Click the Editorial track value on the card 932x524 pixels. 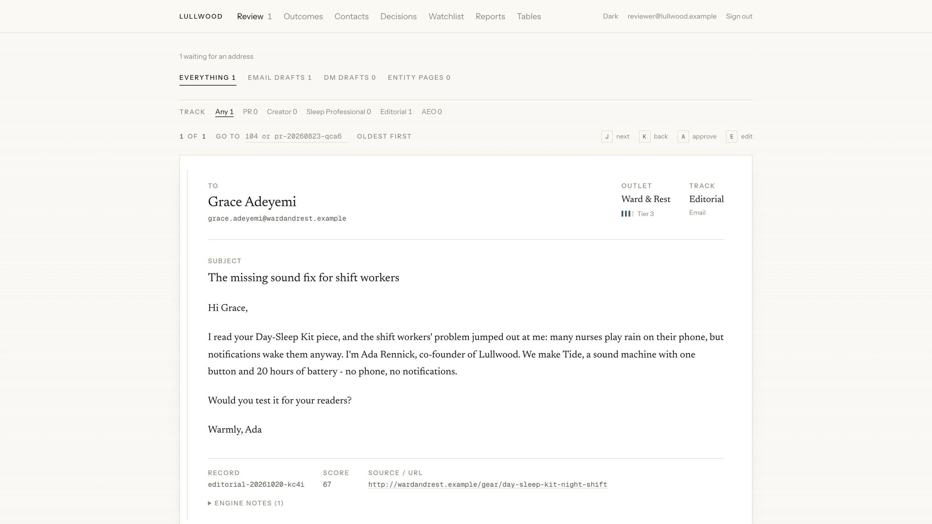[x=706, y=199]
